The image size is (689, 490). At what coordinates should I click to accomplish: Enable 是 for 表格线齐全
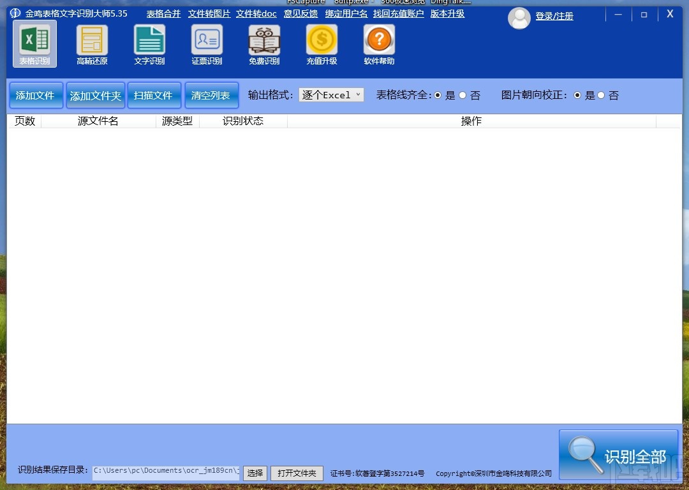[x=438, y=95]
